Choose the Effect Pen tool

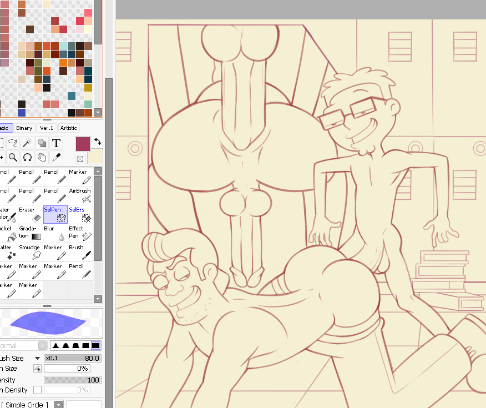pyautogui.click(x=80, y=233)
